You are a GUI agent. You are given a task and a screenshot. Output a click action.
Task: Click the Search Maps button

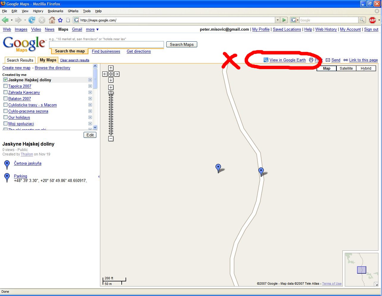click(182, 44)
